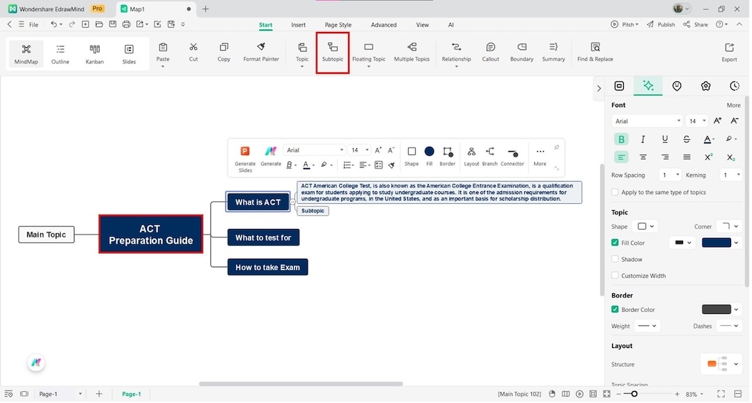
Task: Open Border option in floating toolbar
Action: [447, 156]
